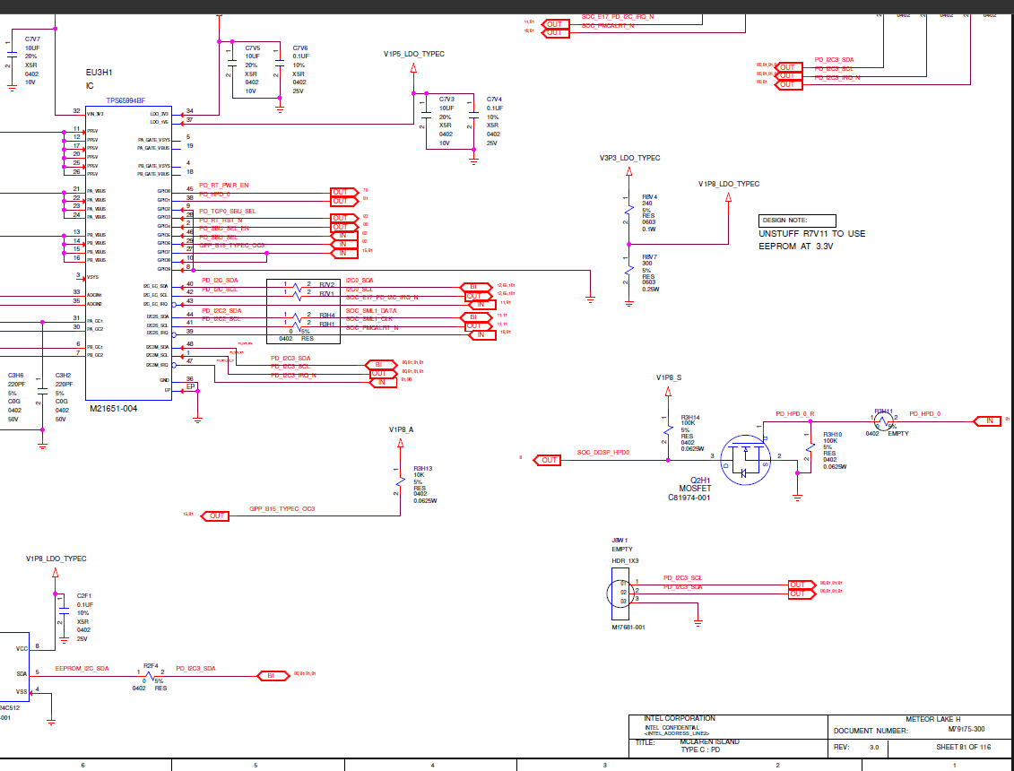Click document number M79175-300

[x=966, y=729]
